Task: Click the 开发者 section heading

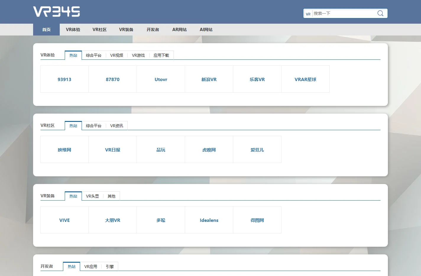Action: pyautogui.click(x=47, y=266)
